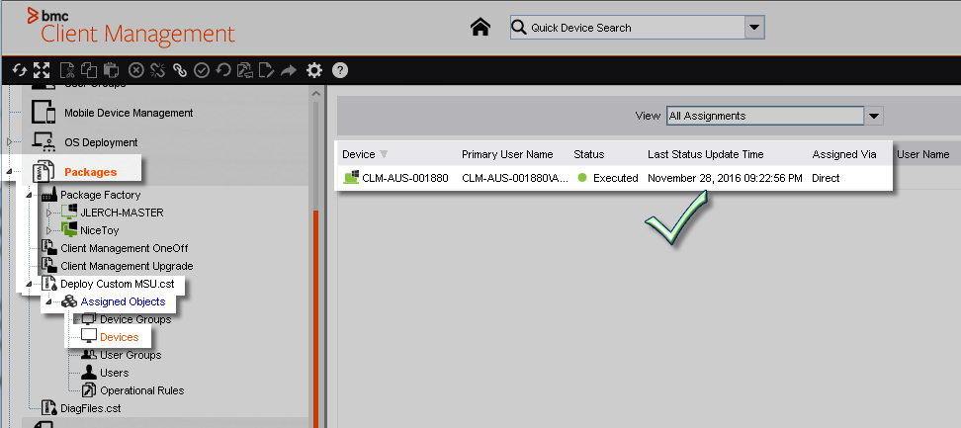Expand the JLERCH-MASTER node
Image resolution: width=961 pixels, height=428 pixels.
pos(49,213)
